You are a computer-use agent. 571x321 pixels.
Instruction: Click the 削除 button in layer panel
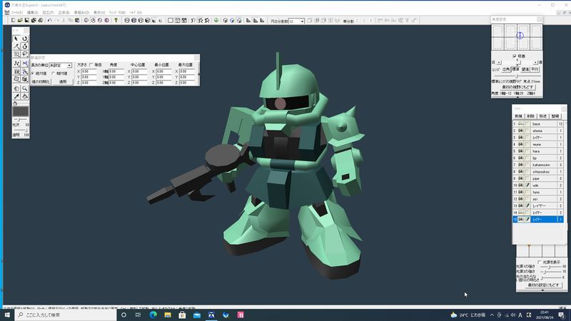click(530, 116)
